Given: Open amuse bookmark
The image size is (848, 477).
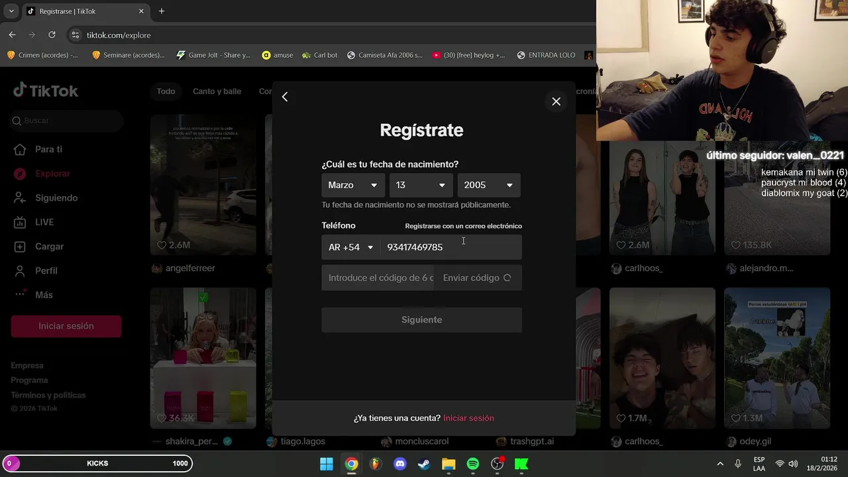Looking at the screenshot, I should point(278,55).
